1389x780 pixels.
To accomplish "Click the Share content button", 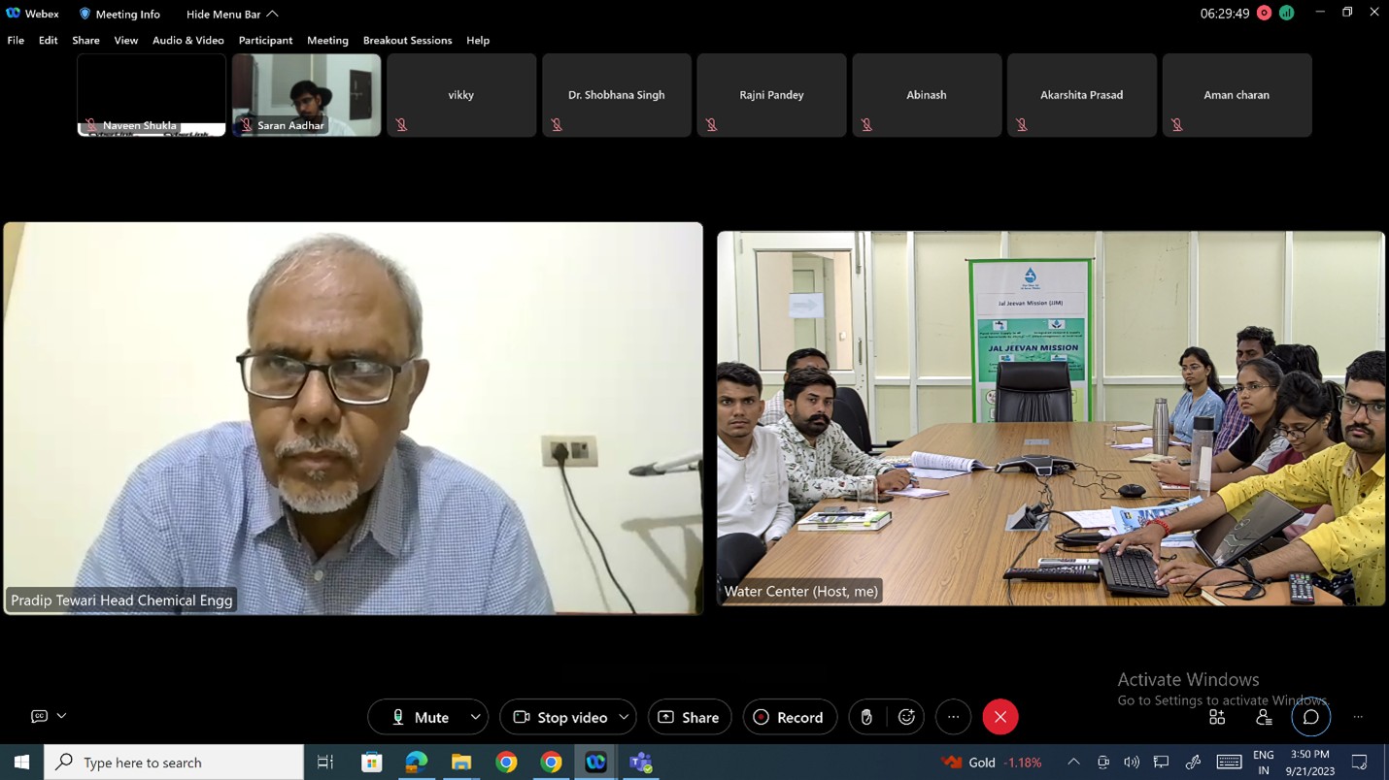I will pos(690,717).
